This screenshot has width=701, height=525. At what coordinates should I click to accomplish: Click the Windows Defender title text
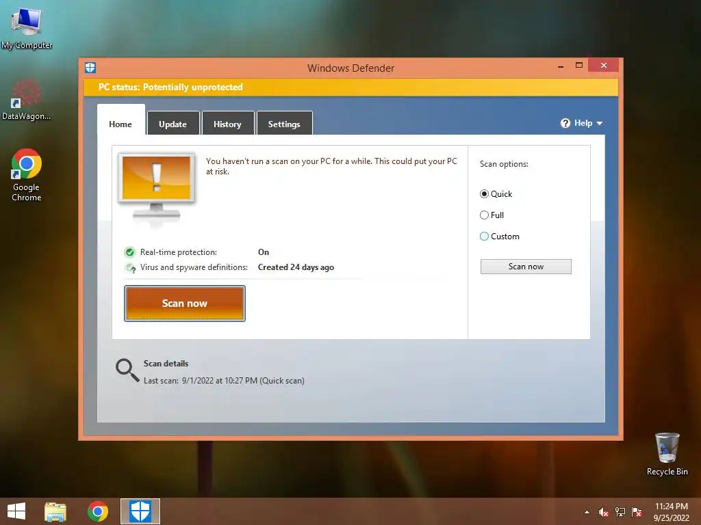pyautogui.click(x=351, y=68)
